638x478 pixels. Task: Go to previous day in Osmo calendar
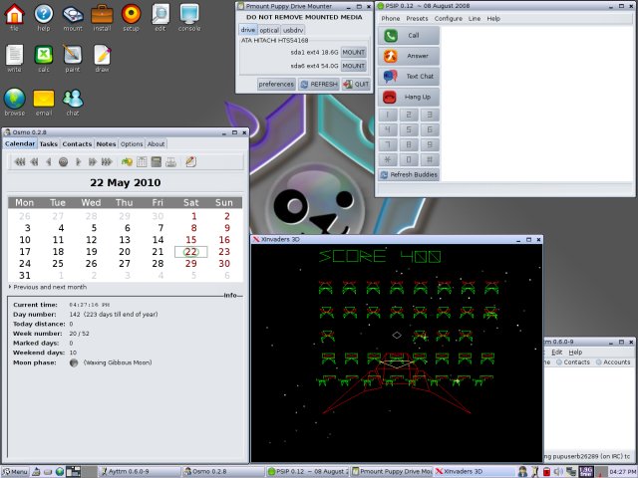pos(49,162)
